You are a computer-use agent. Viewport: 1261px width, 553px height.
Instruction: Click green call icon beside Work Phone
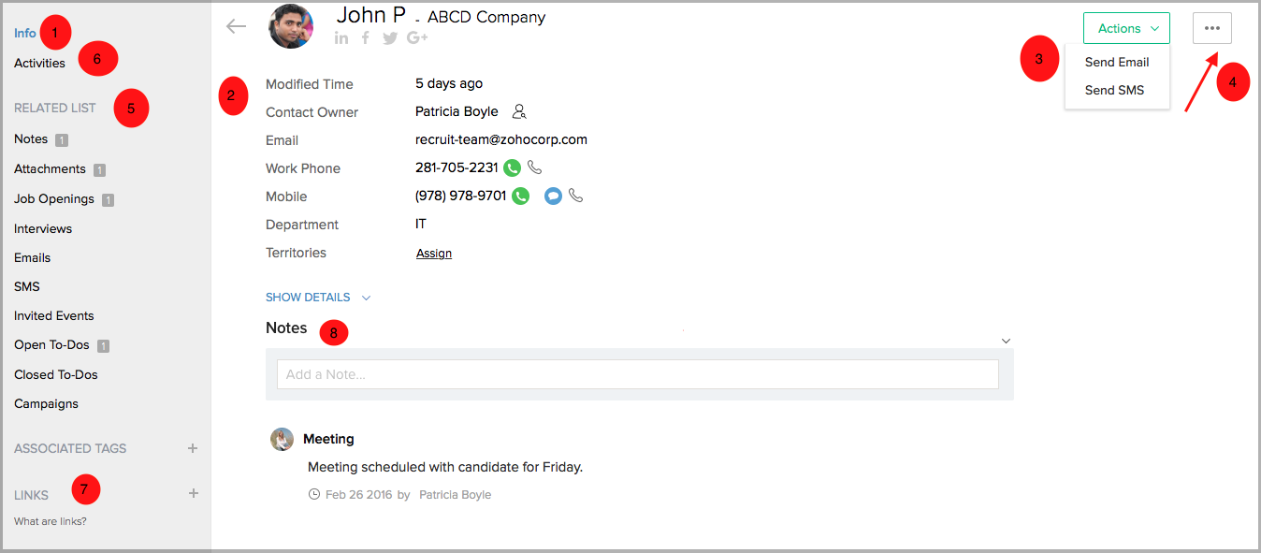coord(512,168)
